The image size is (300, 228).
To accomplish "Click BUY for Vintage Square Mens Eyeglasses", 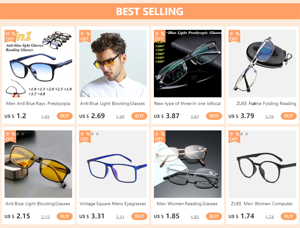I will coord(139,216).
